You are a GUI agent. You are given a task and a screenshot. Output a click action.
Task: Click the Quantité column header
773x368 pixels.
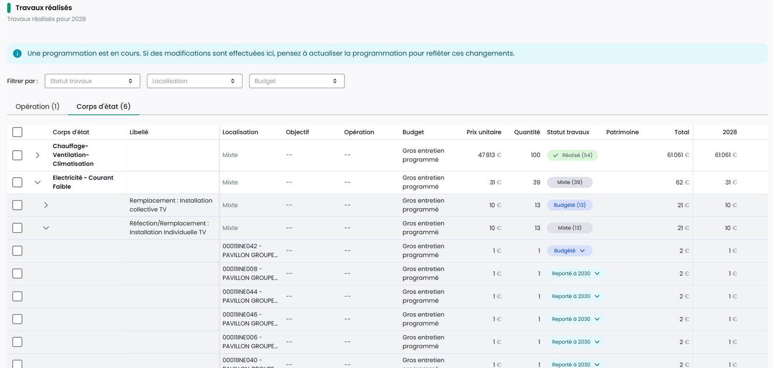pos(527,132)
